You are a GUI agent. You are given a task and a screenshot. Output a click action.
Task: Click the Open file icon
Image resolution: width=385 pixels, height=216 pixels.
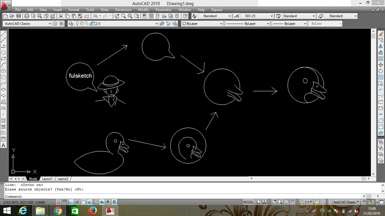12,16
